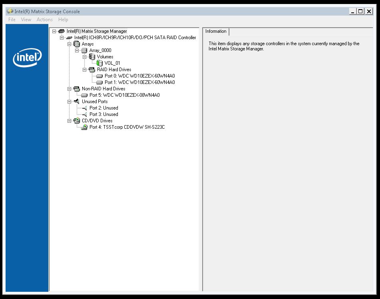Click the Port 5 hard drive icon
Viewport: 380px width, 299px height.
[x=84, y=95]
